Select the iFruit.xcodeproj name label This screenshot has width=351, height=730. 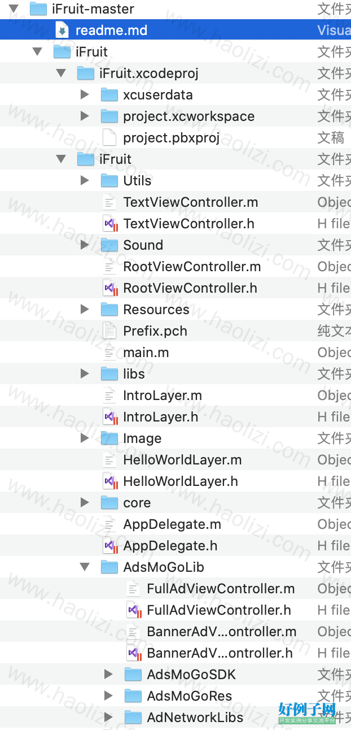point(149,73)
